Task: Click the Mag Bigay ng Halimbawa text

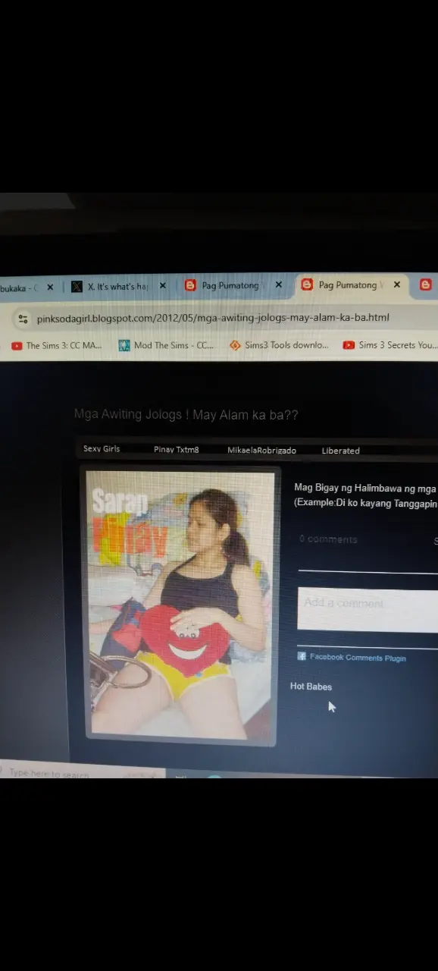Action: click(x=365, y=489)
